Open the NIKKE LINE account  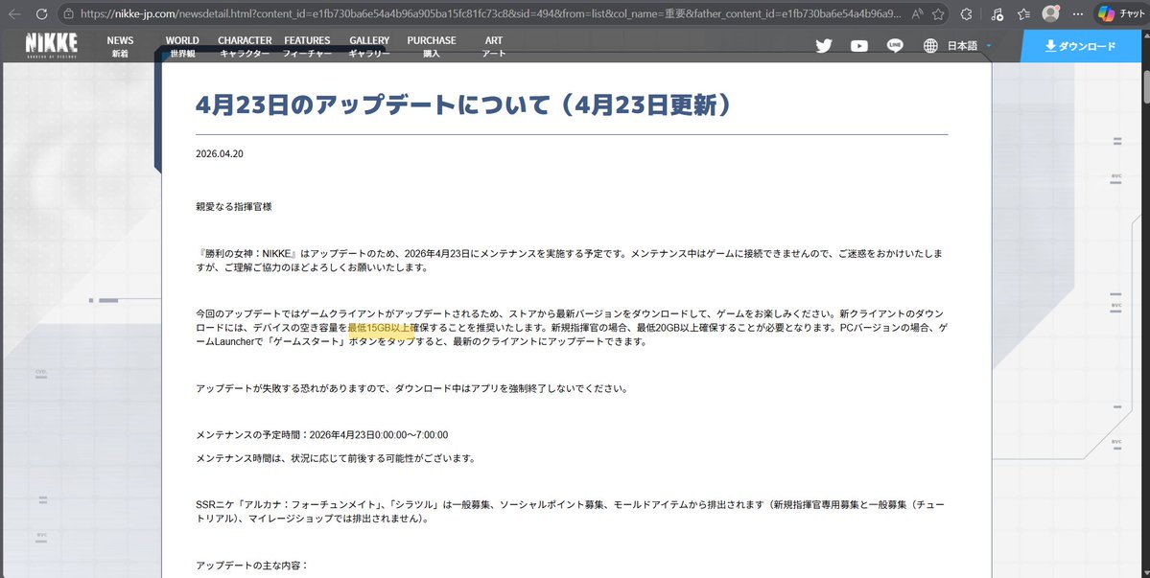coord(895,45)
